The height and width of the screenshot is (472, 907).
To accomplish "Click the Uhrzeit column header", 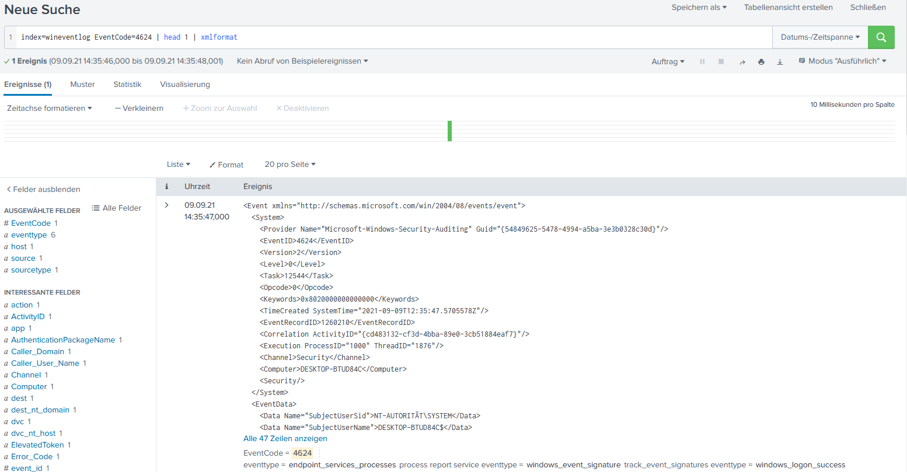I will [x=197, y=187].
